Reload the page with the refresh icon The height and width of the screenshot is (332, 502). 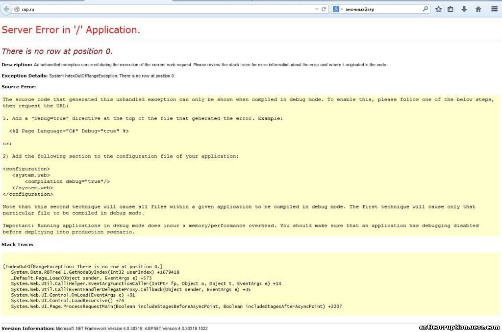pos(324,9)
